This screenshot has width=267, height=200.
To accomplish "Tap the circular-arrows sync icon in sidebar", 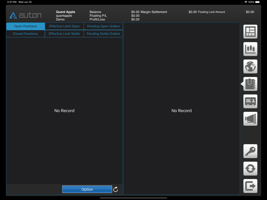I will [250, 169].
